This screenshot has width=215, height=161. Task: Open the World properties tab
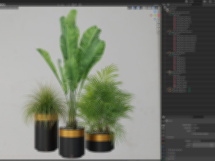[x=163, y=139]
